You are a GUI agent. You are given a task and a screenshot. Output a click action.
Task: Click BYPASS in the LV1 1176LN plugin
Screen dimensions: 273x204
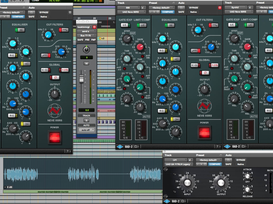point(241,160)
